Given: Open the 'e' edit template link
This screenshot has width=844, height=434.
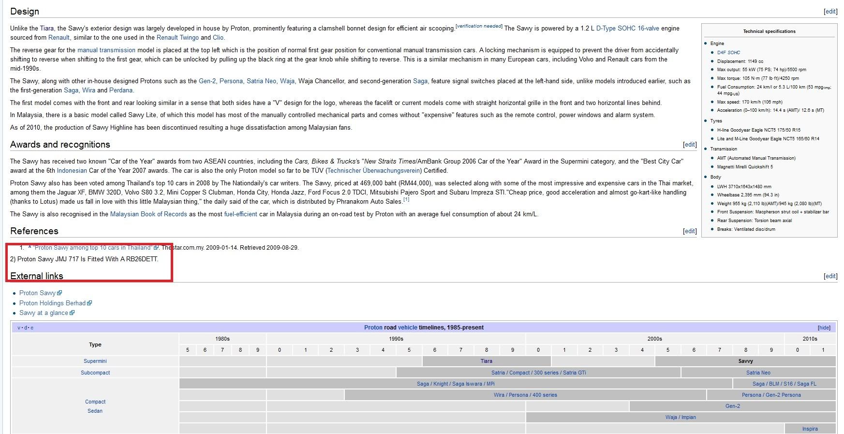Looking at the screenshot, I should 32,328.
